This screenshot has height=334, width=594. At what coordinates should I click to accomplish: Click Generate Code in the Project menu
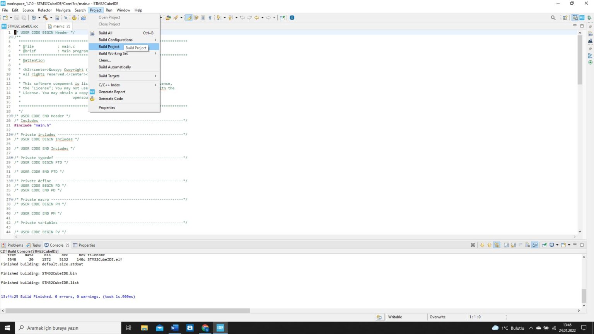(x=111, y=99)
